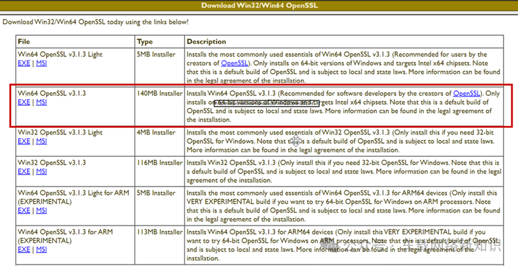Download MSI for 113MB Win64 OpenSSL for ARM
The image size is (518, 266).
point(41,249)
